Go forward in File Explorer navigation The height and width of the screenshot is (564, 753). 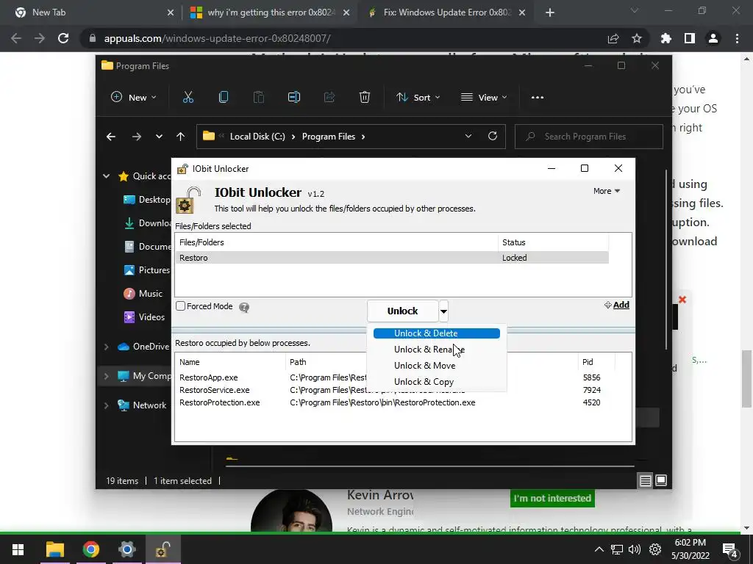point(137,137)
